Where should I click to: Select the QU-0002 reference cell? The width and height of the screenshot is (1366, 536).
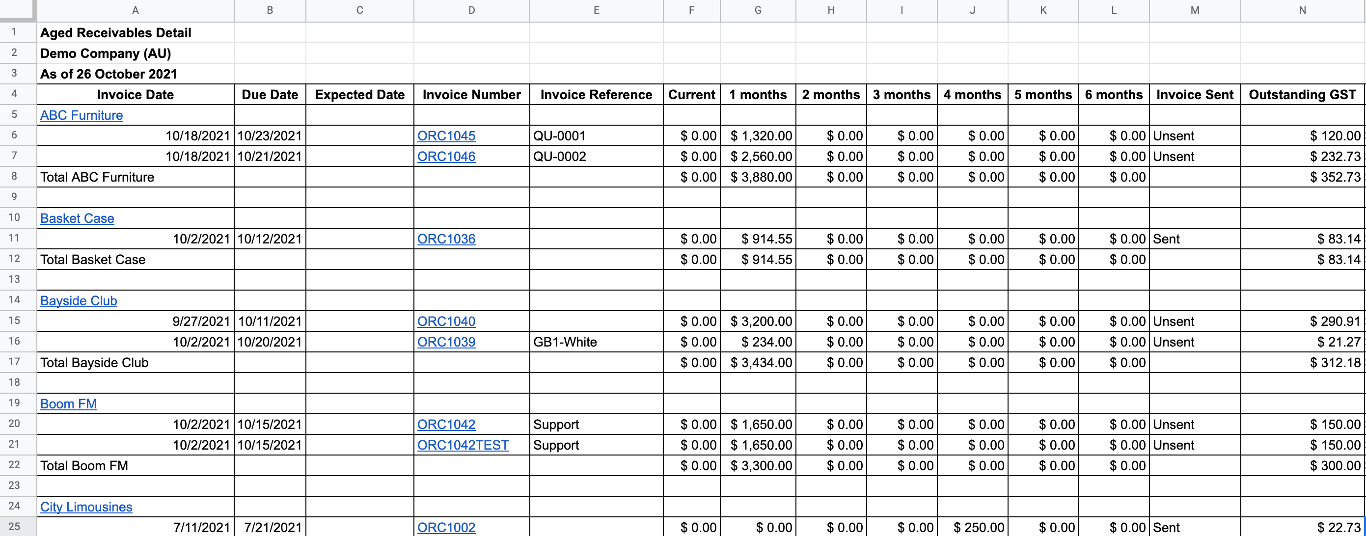(596, 157)
